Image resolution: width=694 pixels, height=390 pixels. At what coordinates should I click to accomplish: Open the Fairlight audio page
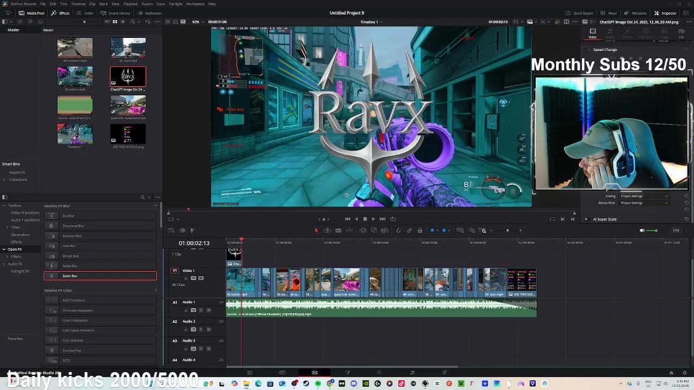coord(413,372)
